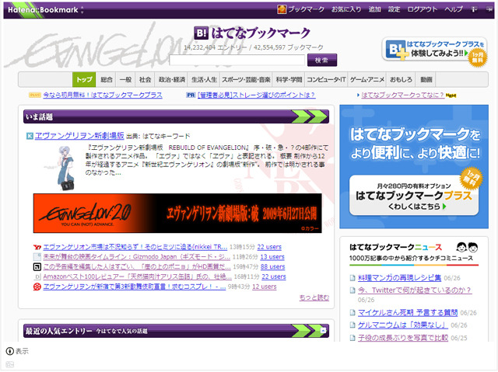
Task: Open 設定 in the top header
Action: [394, 9]
